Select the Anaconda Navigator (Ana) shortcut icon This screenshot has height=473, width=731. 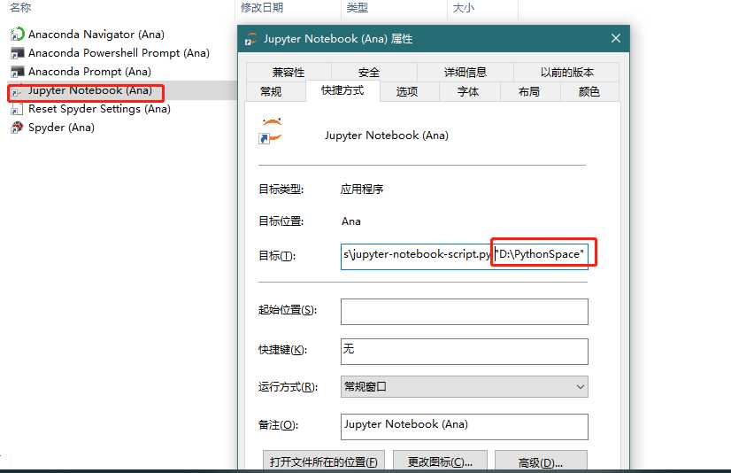(17, 34)
